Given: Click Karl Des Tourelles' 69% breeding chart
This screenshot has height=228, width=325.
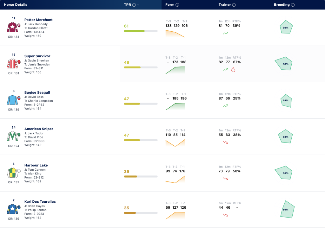Looking at the screenshot, I should pyautogui.click(x=287, y=209).
